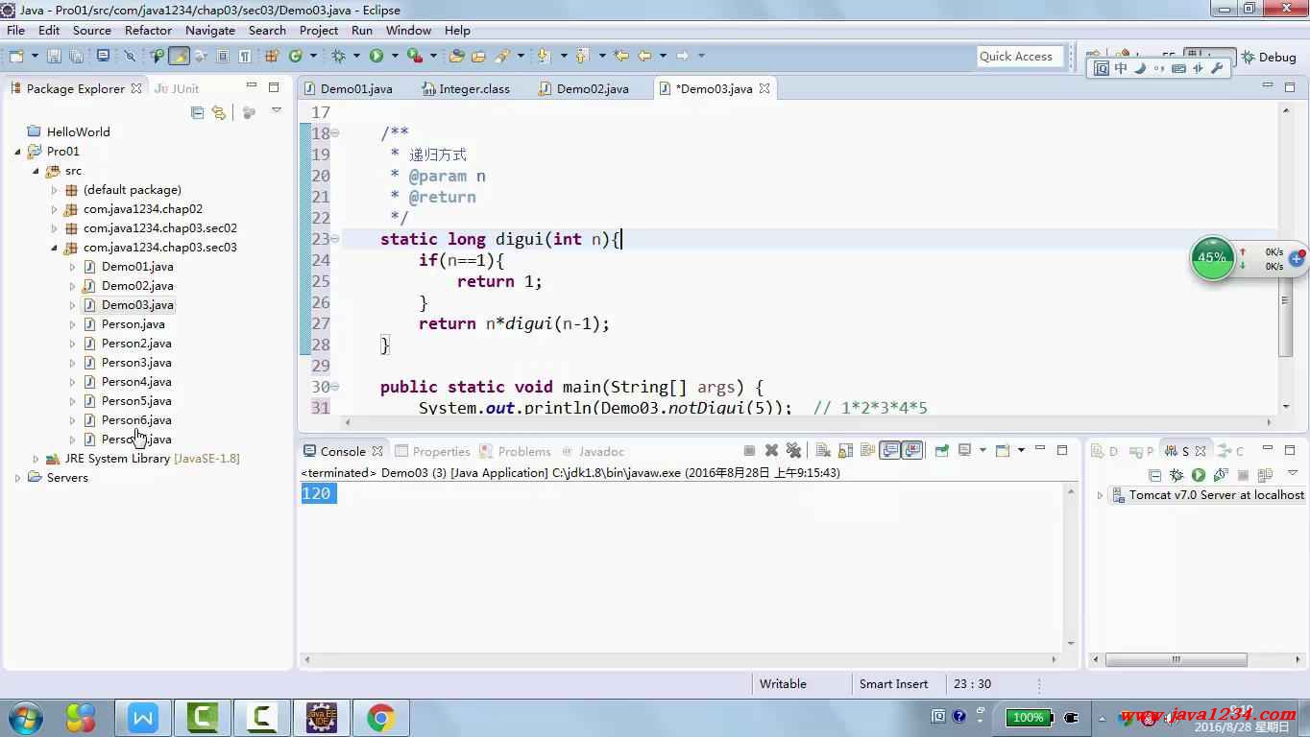Toggle Block Selection Mode toolbar icon
Screen dimensions: 1310x737
(223, 57)
